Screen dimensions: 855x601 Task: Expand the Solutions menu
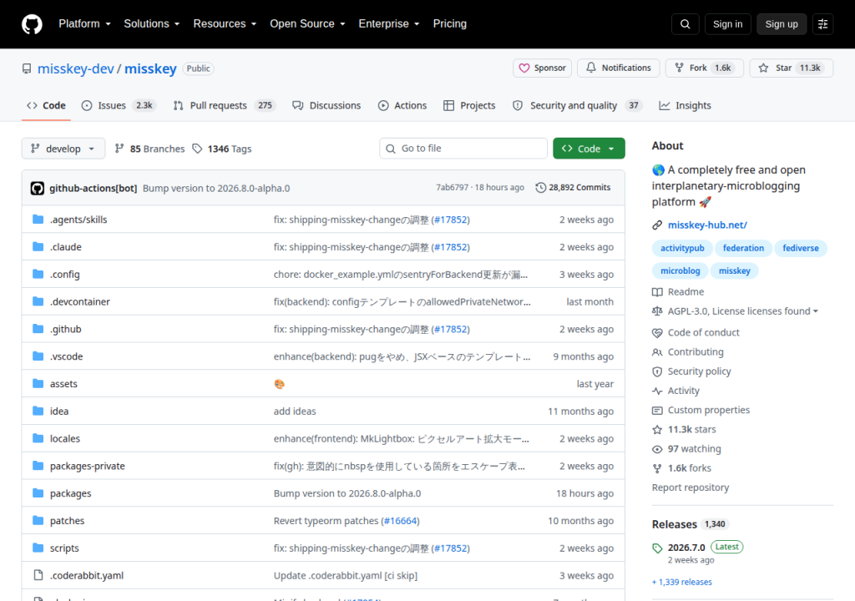coord(152,24)
